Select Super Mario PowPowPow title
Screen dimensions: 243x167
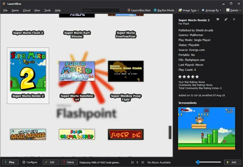[126, 34]
